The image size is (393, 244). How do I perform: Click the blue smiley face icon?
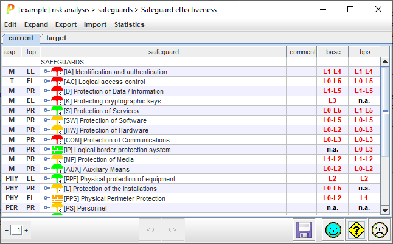pyautogui.click(x=333, y=230)
